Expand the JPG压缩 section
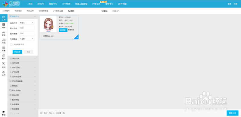Screen dimensions: 241x117 click(23, 72)
